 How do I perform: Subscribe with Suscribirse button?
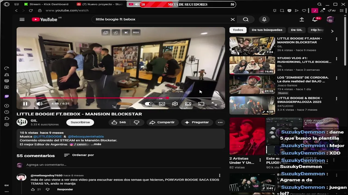[x=80, y=122]
